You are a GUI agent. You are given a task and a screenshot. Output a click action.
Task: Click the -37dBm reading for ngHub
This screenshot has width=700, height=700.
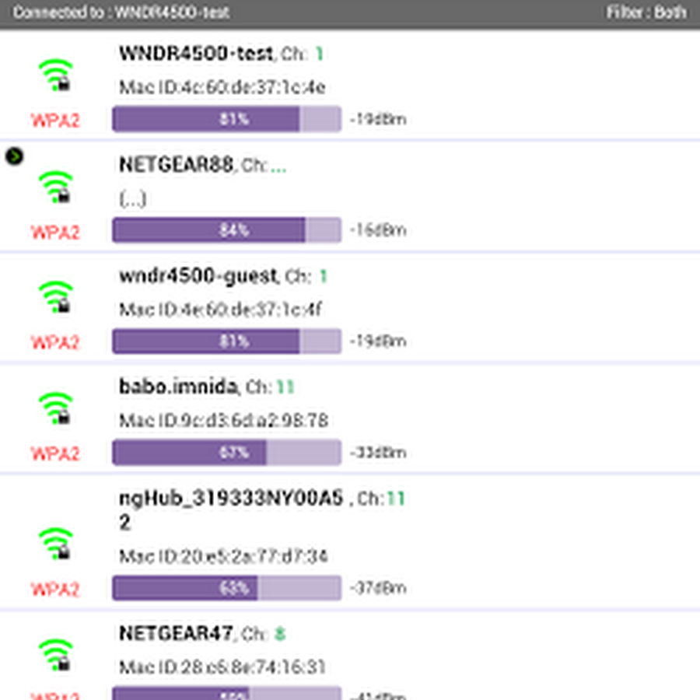[x=378, y=588]
